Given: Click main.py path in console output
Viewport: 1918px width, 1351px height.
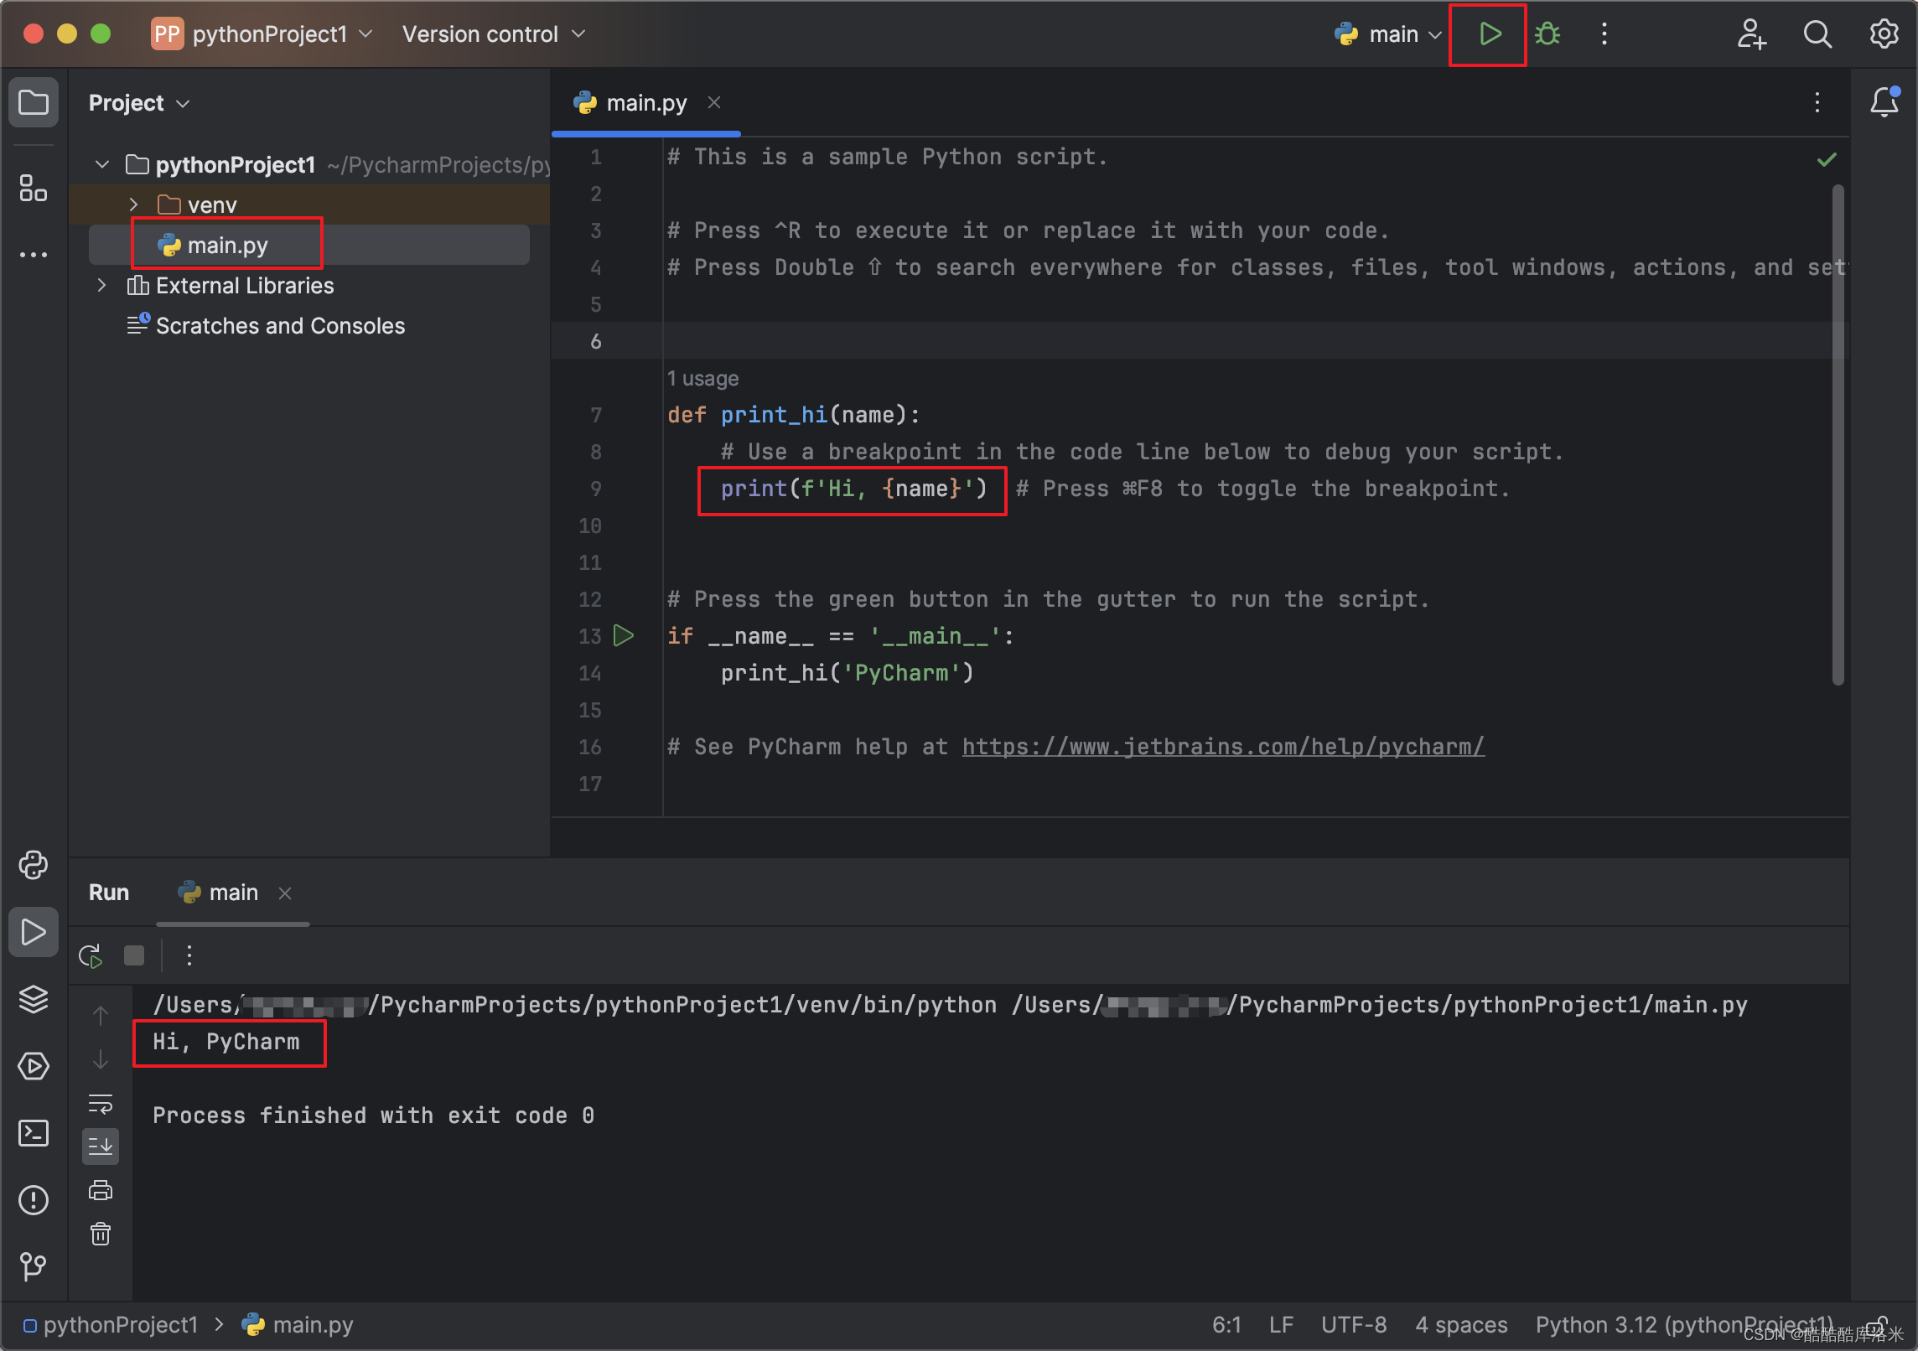Looking at the screenshot, I should tap(1380, 1005).
